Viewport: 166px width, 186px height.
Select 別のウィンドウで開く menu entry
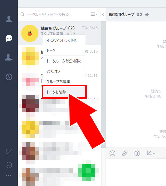click(64, 40)
